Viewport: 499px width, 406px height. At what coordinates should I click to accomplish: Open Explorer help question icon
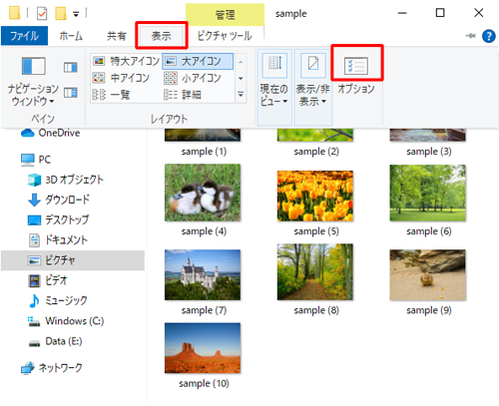(489, 36)
